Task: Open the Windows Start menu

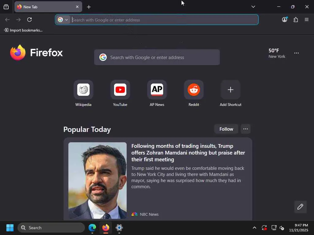Action: pyautogui.click(x=10, y=228)
